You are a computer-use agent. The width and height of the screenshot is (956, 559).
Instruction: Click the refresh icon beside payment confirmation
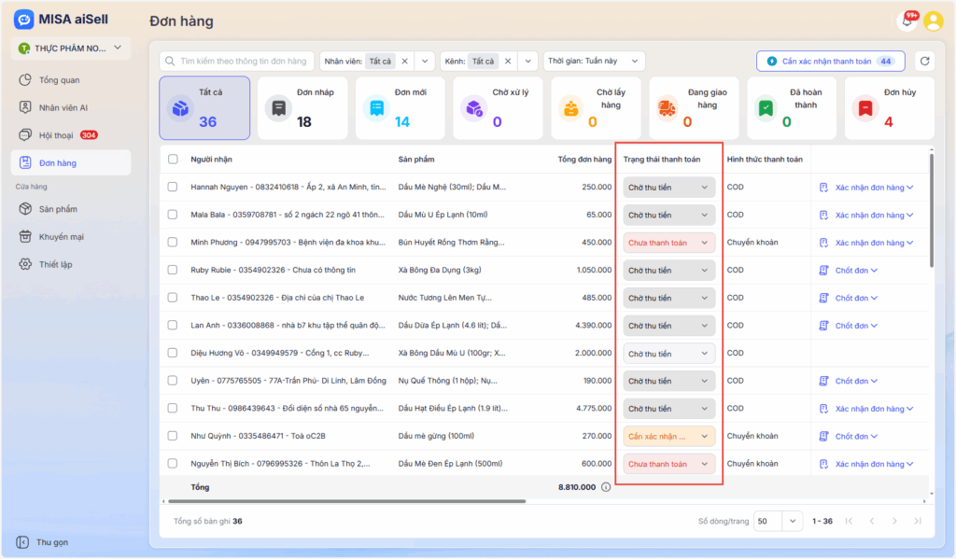click(924, 62)
